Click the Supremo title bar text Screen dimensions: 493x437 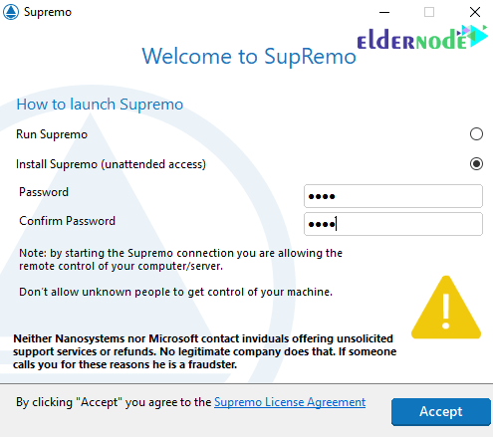(48, 12)
